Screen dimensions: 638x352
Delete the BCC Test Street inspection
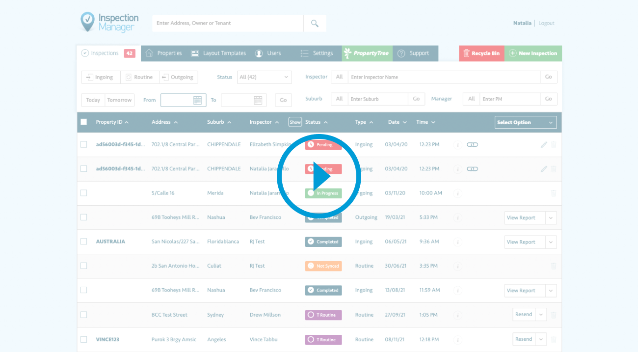click(554, 315)
